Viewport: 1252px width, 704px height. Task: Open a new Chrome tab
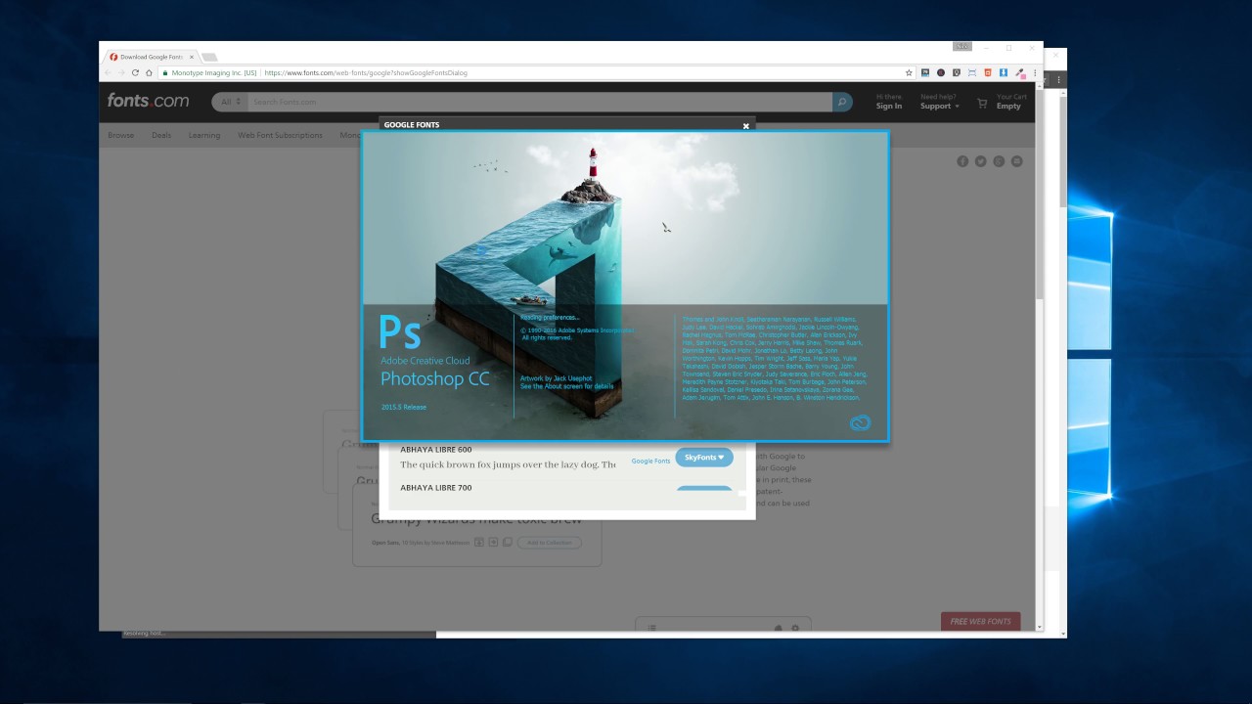click(209, 57)
